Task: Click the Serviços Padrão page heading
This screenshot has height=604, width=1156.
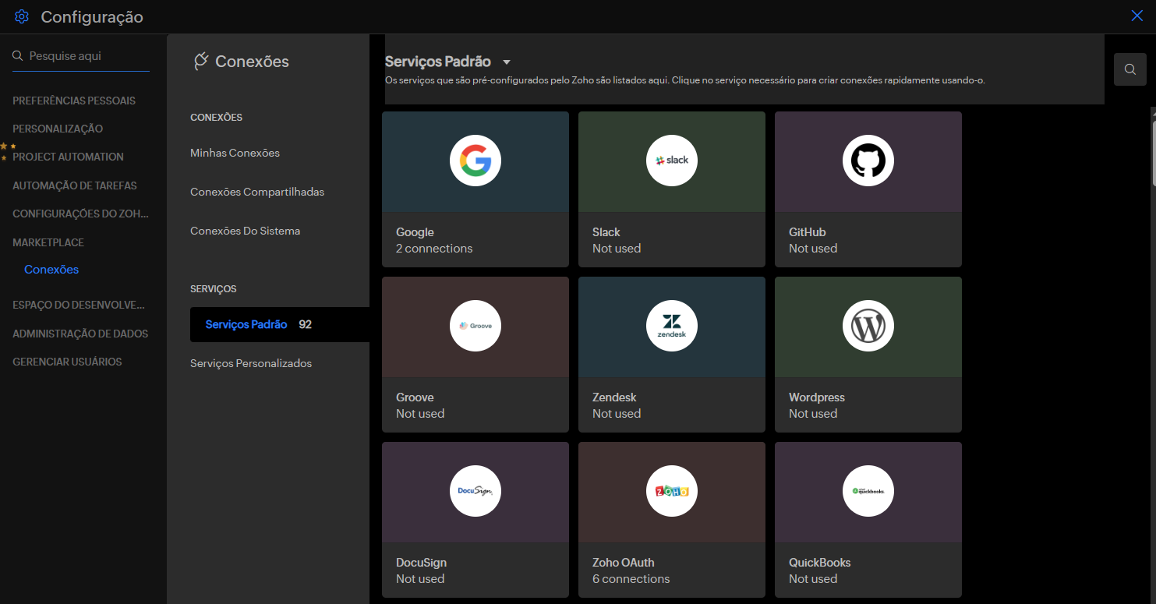Action: [438, 62]
